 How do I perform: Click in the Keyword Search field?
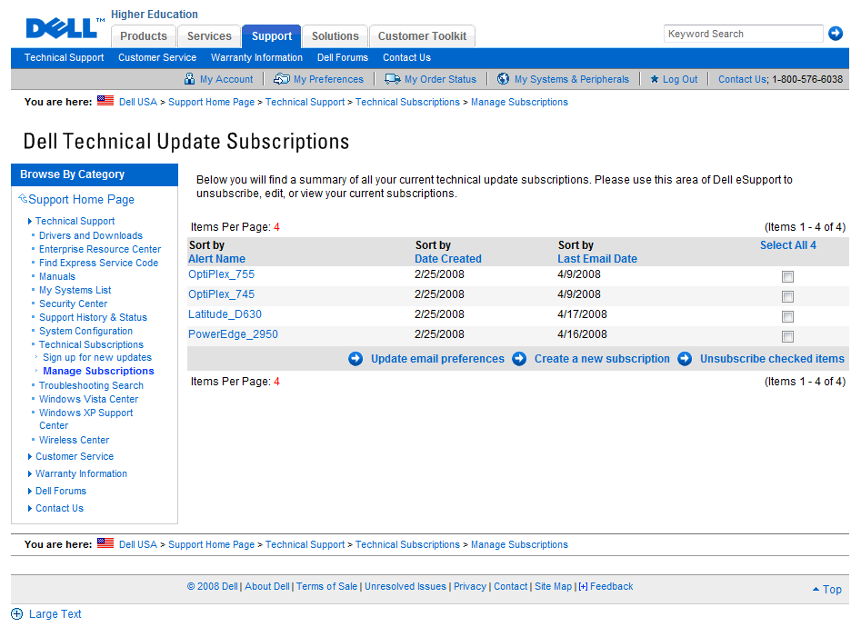click(743, 34)
